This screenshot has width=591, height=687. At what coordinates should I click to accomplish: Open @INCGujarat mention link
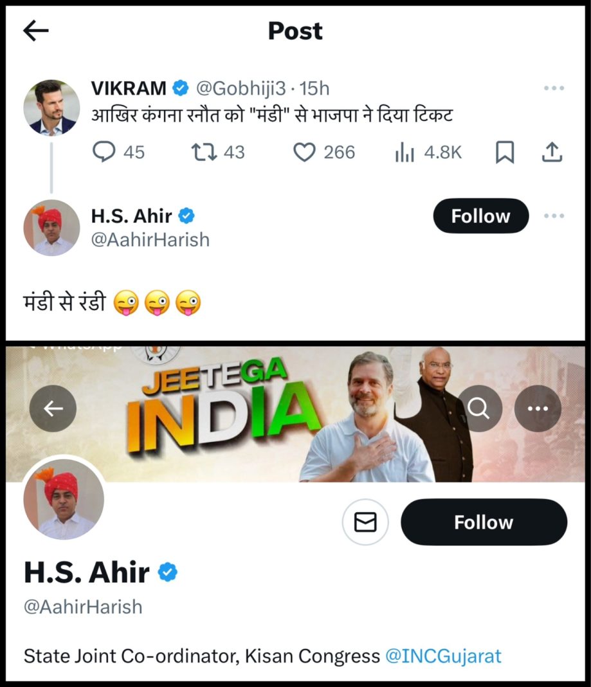[x=443, y=656]
